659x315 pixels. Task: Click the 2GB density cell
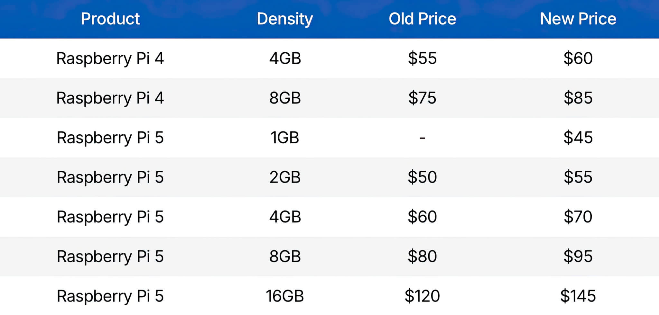pyautogui.click(x=285, y=177)
